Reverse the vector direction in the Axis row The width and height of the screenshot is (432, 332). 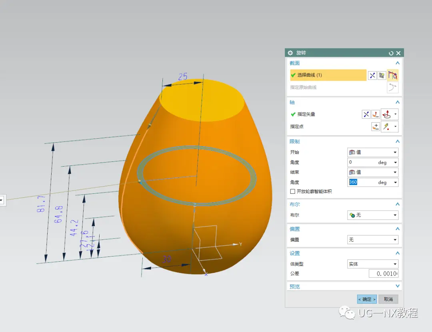click(366, 114)
